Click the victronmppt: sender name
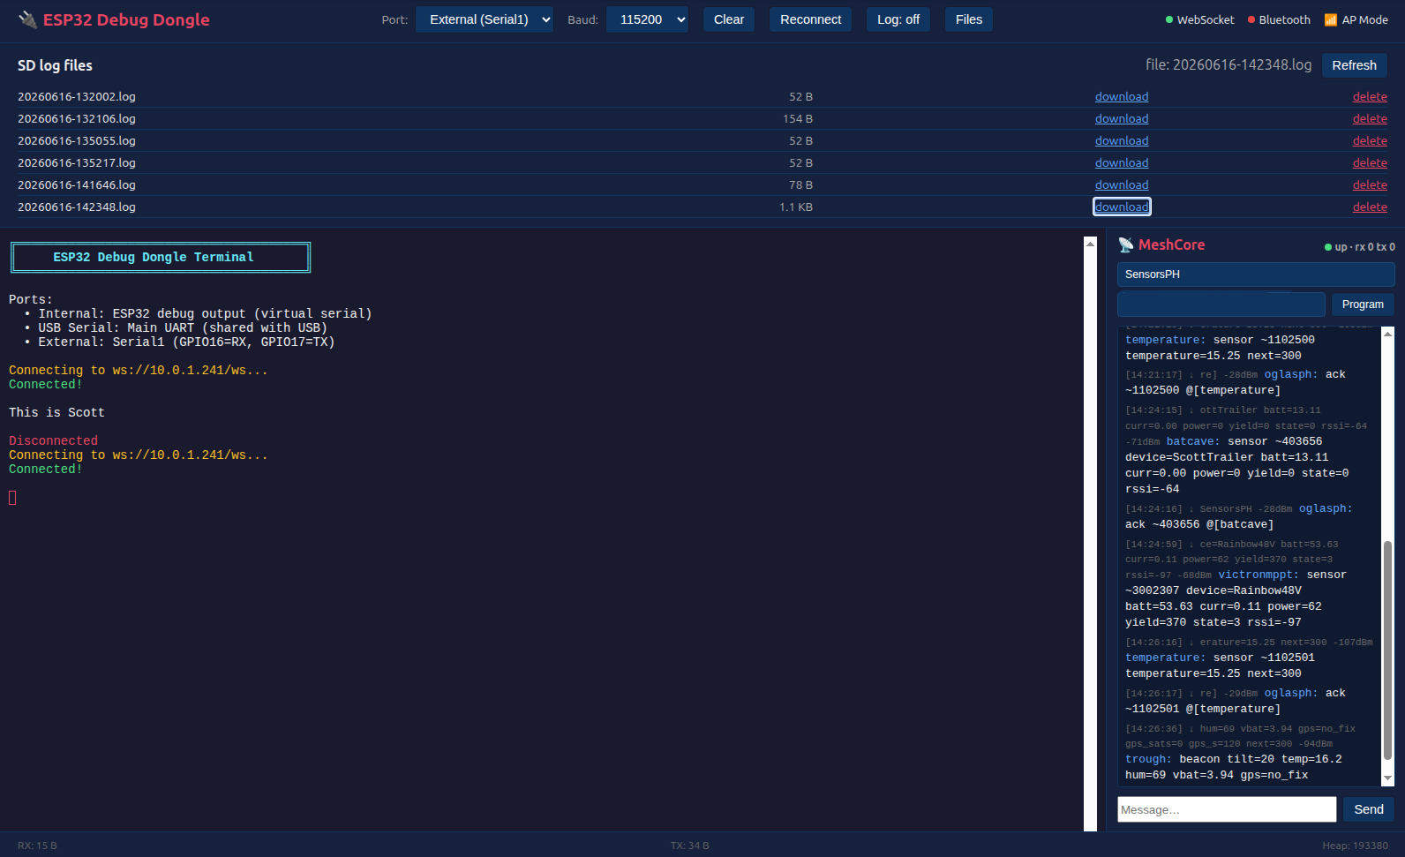Image resolution: width=1405 pixels, height=857 pixels. point(1258,575)
